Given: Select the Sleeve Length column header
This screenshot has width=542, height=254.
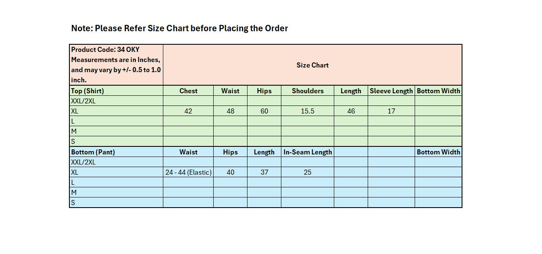Looking at the screenshot, I should pyautogui.click(x=391, y=91).
